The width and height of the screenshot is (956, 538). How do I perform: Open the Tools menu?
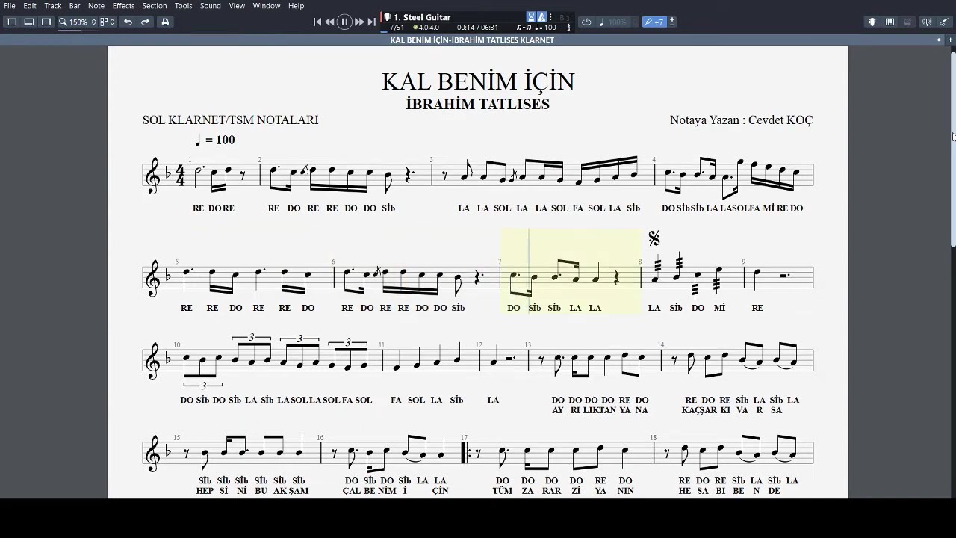tap(183, 5)
